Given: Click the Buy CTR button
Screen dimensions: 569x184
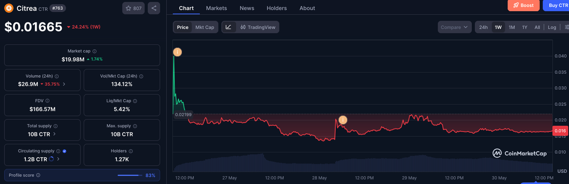Looking at the screenshot, I should coord(556,5).
